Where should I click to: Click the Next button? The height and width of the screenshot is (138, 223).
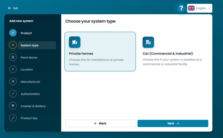click(x=173, y=123)
